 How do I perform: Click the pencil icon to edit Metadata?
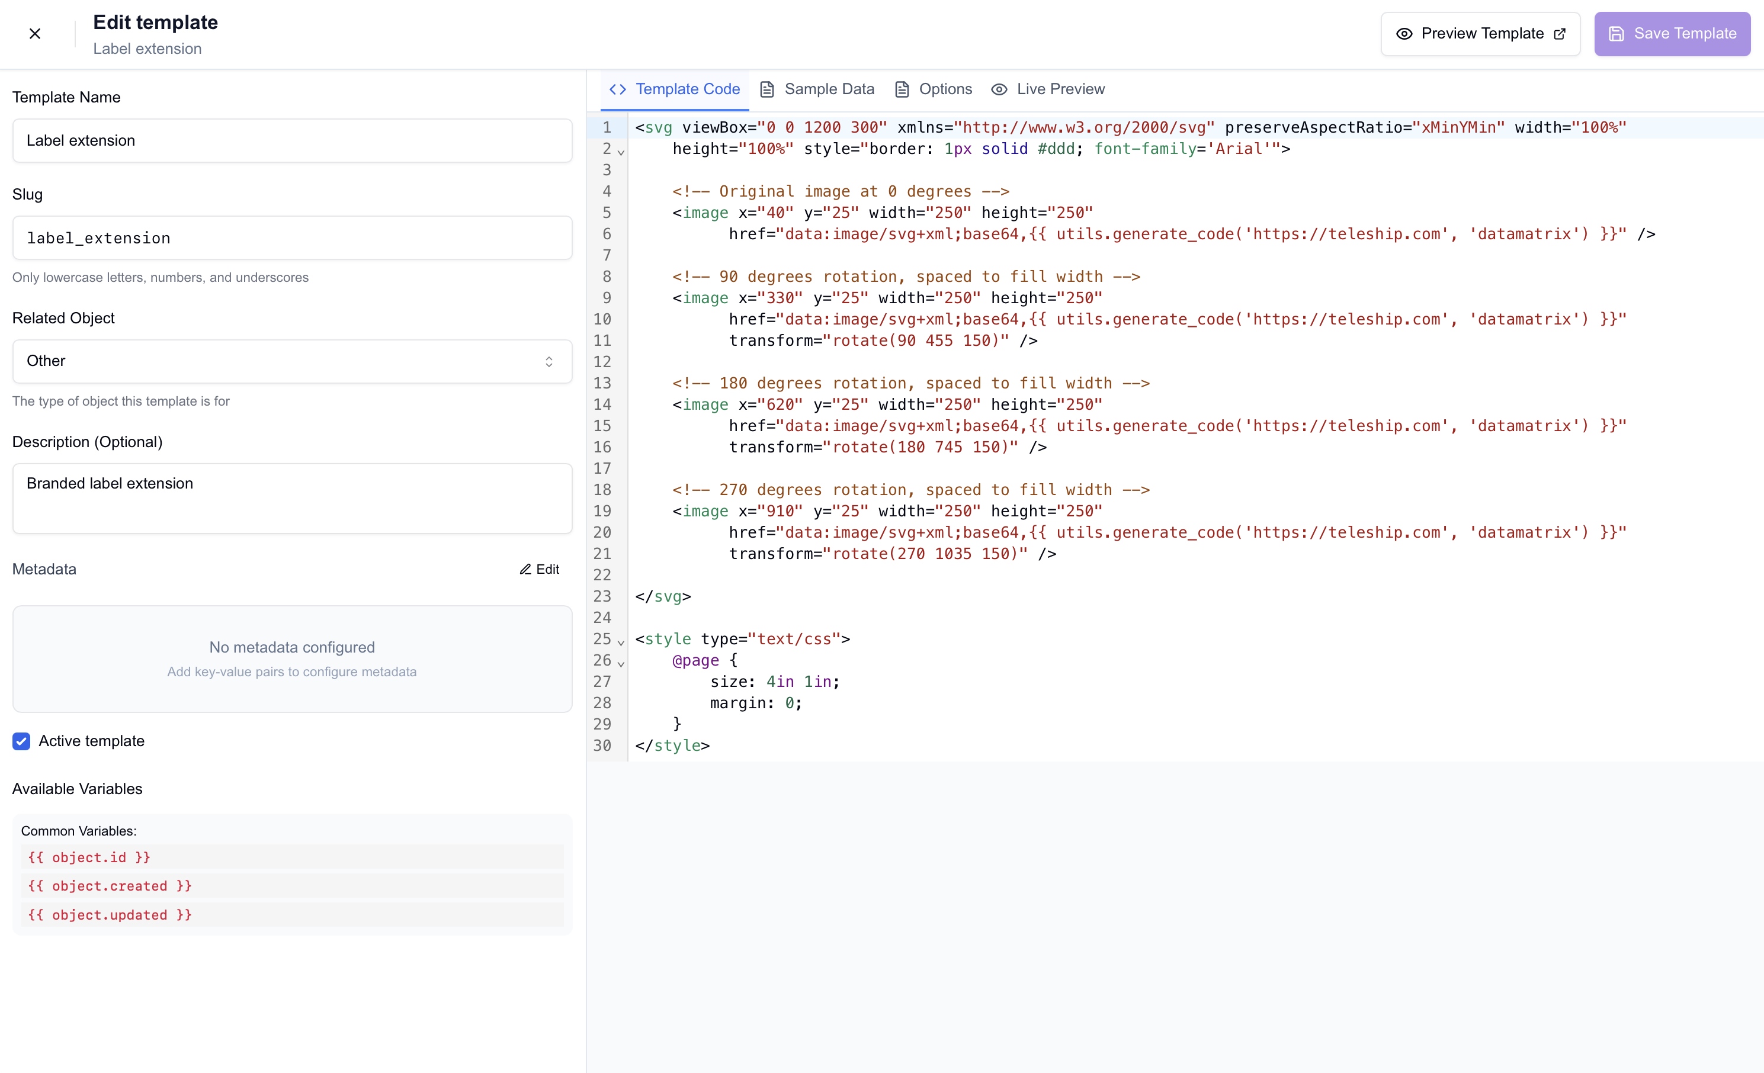[525, 569]
